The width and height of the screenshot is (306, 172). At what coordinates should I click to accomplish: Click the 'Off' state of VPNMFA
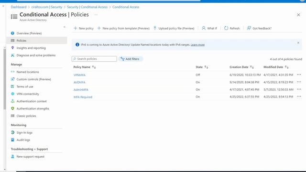pyautogui.click(x=198, y=75)
